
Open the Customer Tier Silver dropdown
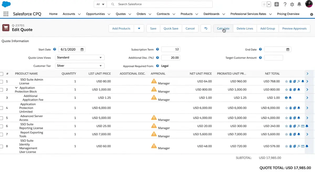80,66
